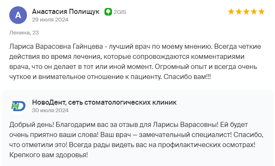
Task: Click the review line mentioning Огромный опыт
Action: point(133,67)
